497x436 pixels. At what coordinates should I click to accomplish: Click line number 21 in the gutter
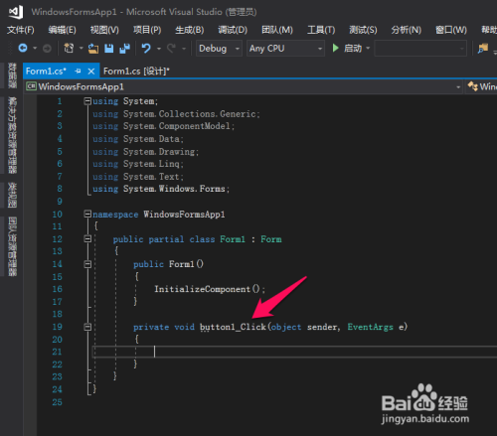coord(57,352)
